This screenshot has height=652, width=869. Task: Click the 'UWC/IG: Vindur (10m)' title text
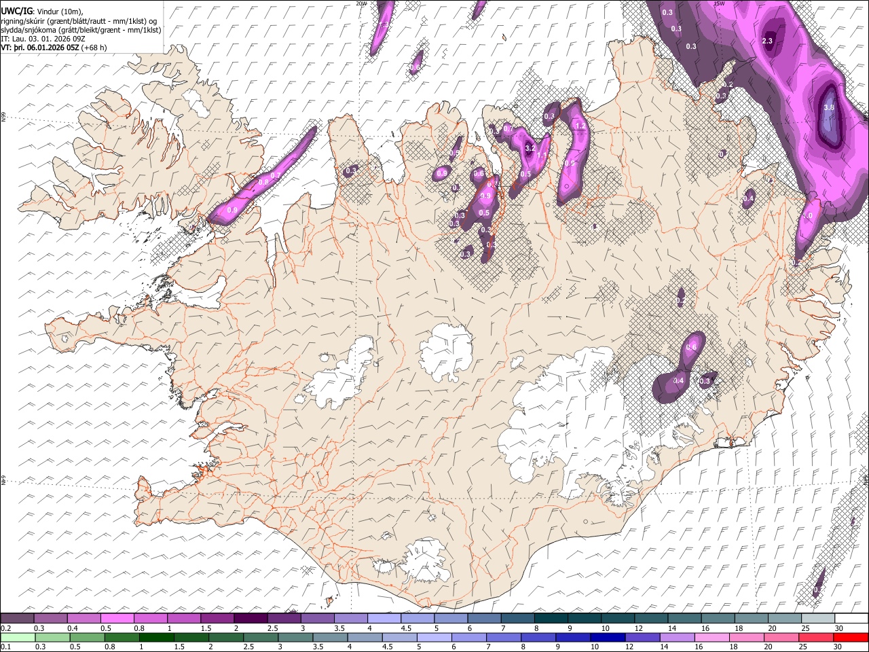pos(41,11)
